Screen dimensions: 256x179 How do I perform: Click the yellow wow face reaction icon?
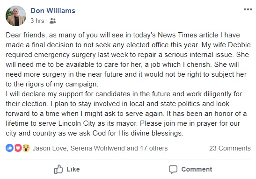tap(26, 148)
